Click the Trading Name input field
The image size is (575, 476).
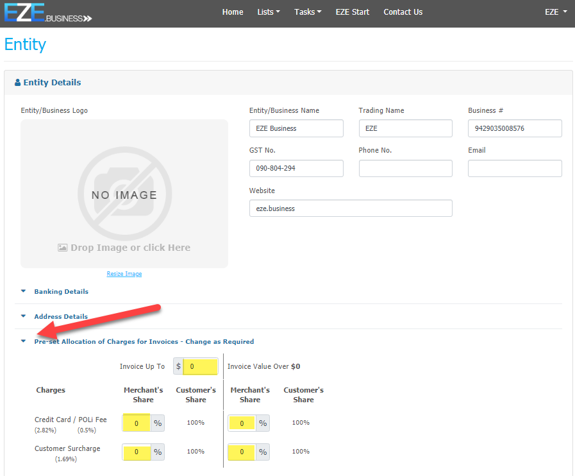[x=405, y=128]
